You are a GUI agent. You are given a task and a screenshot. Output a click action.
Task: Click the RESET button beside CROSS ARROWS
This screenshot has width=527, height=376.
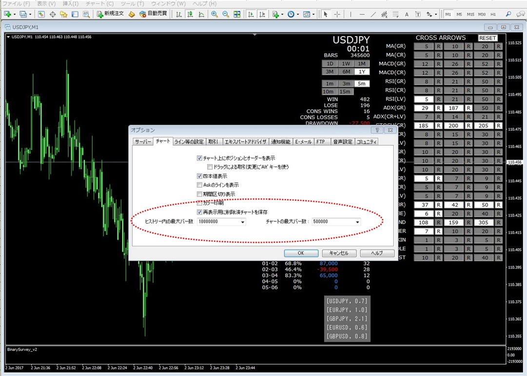coord(488,38)
